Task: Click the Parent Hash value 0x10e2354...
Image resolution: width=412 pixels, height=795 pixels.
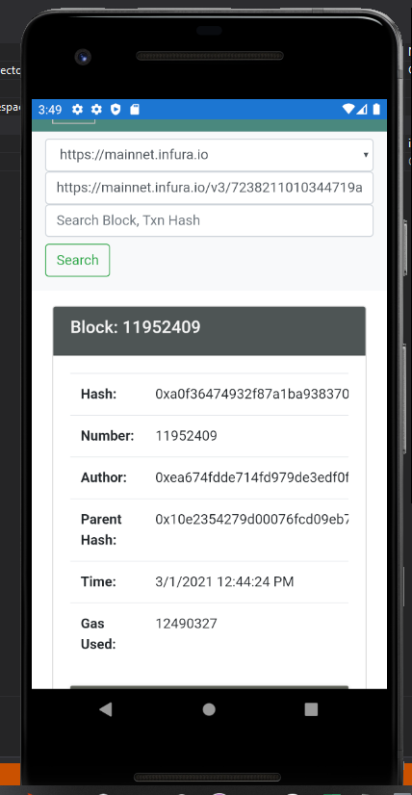Action: 252,520
